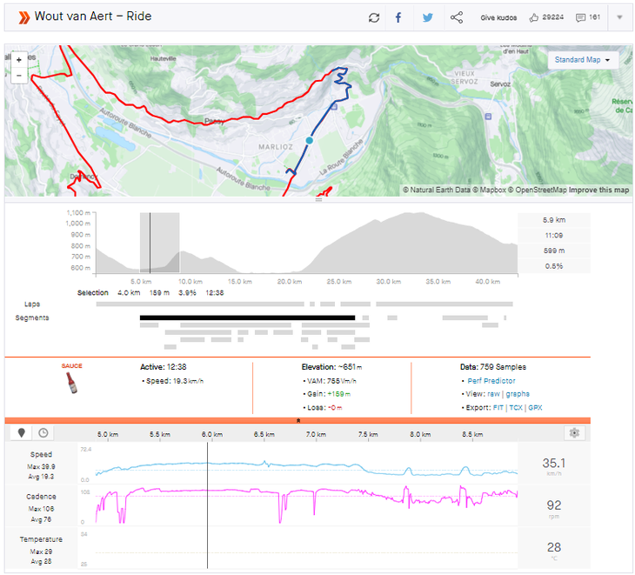Open the Standard Map style dropdown

click(x=582, y=60)
